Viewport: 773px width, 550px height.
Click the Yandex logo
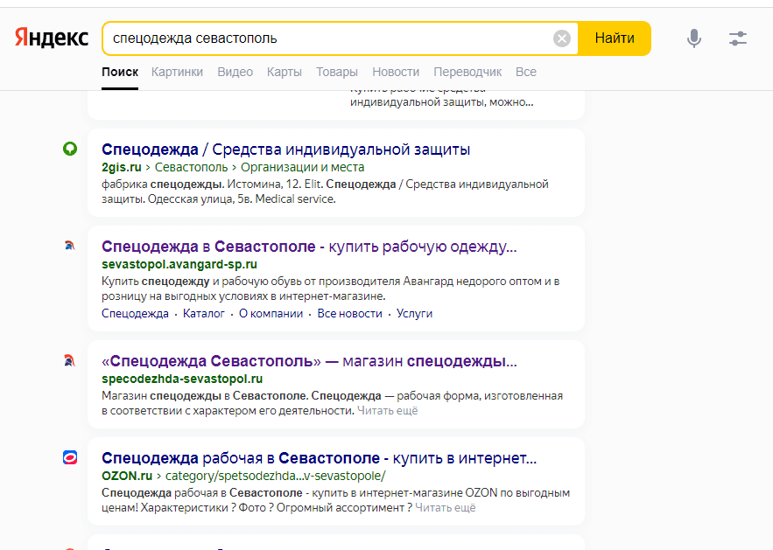coord(51,38)
